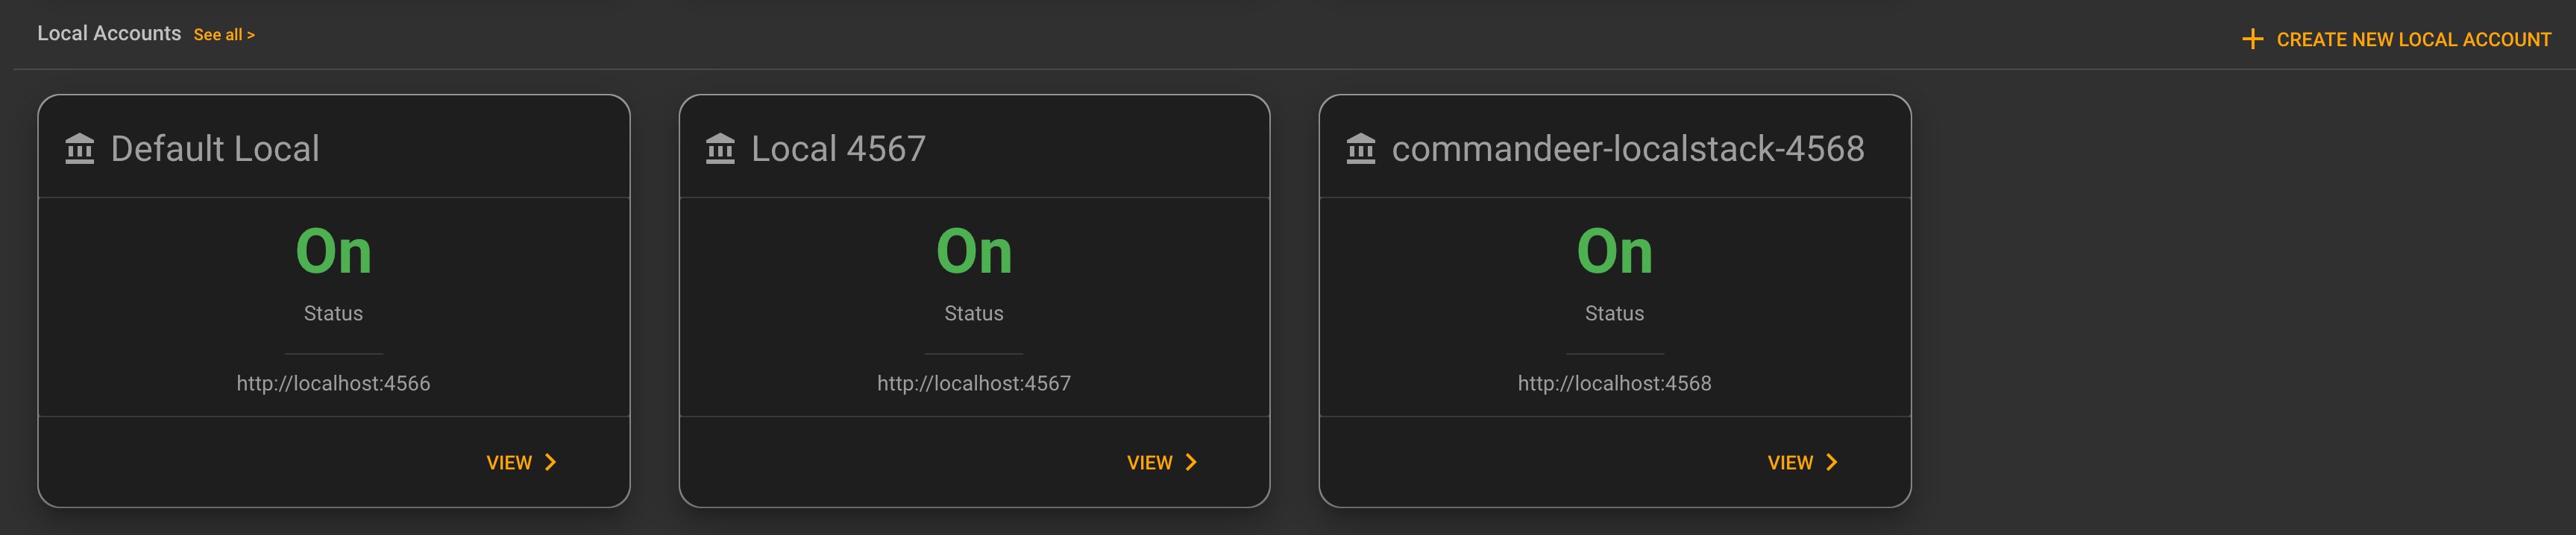Select the http://localhost:4568 endpoint text
This screenshot has height=535, width=2576.
coord(1614,383)
